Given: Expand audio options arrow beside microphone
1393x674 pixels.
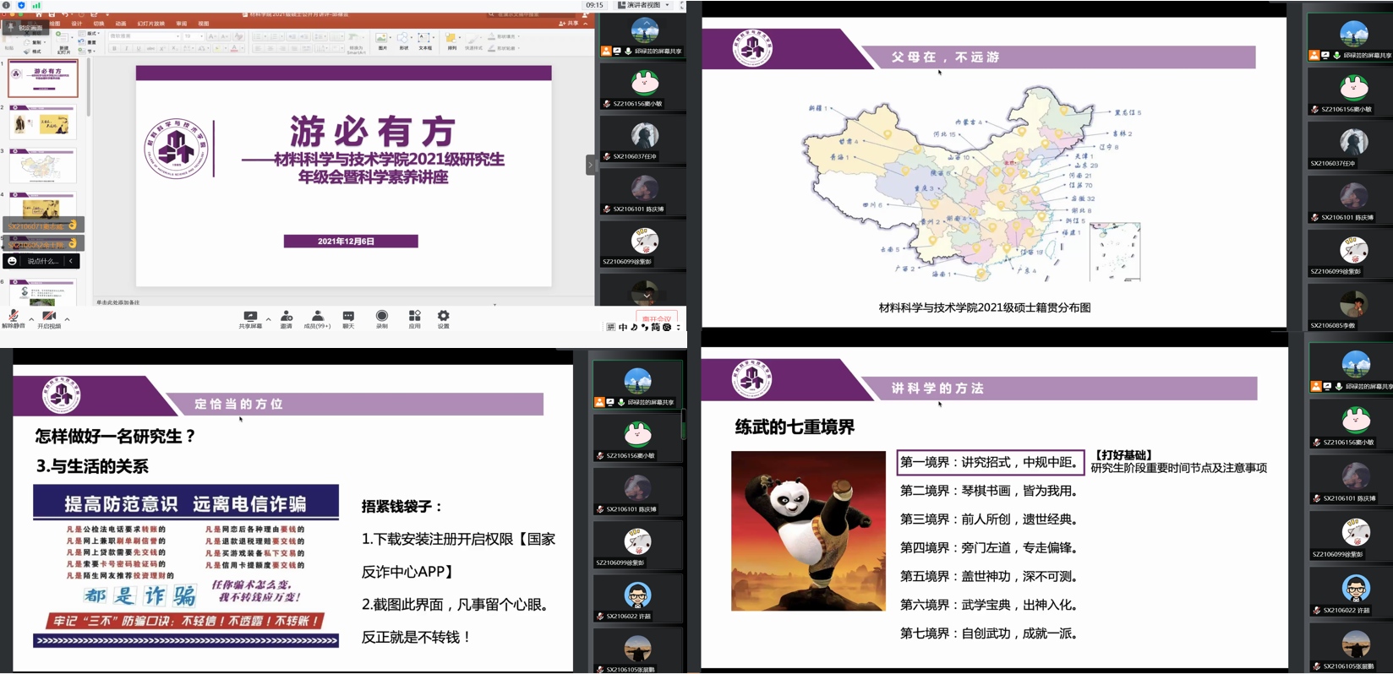Looking at the screenshot, I should pyautogui.click(x=31, y=319).
